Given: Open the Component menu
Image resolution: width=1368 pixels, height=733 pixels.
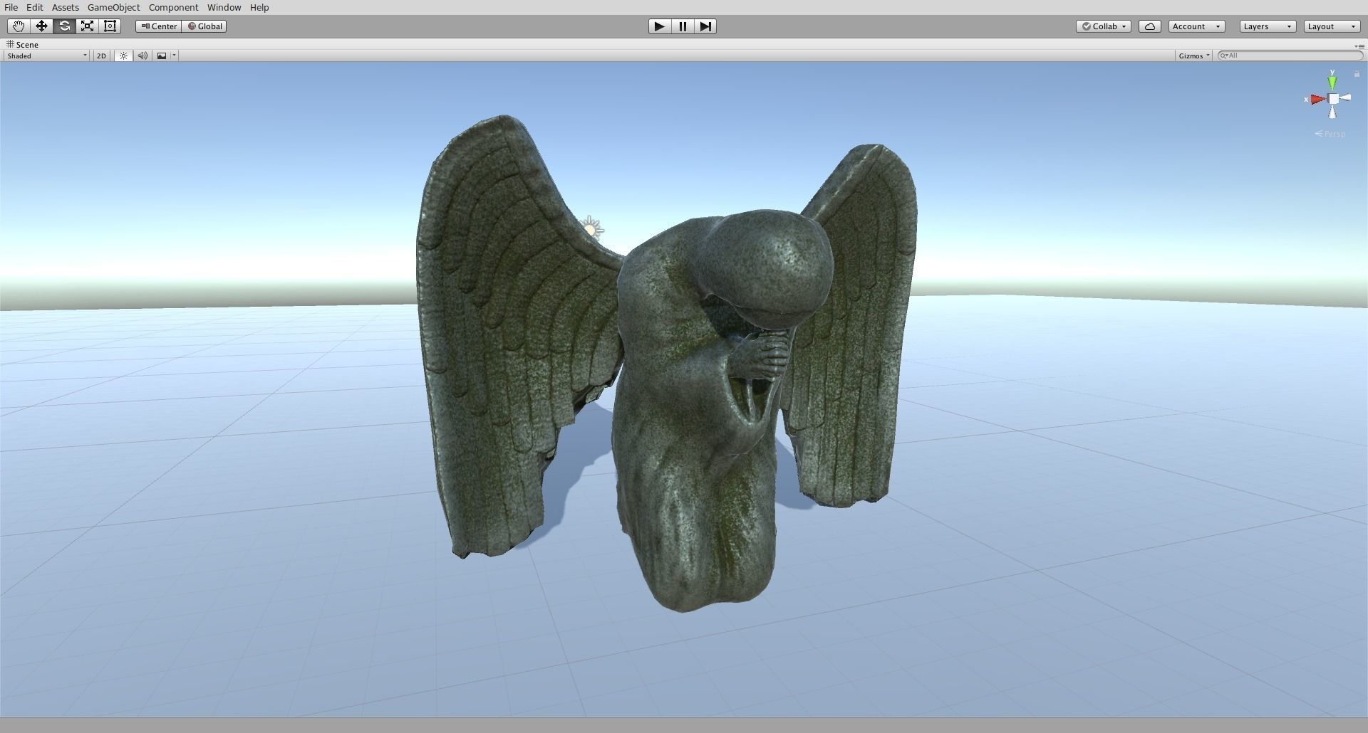Looking at the screenshot, I should click(173, 7).
